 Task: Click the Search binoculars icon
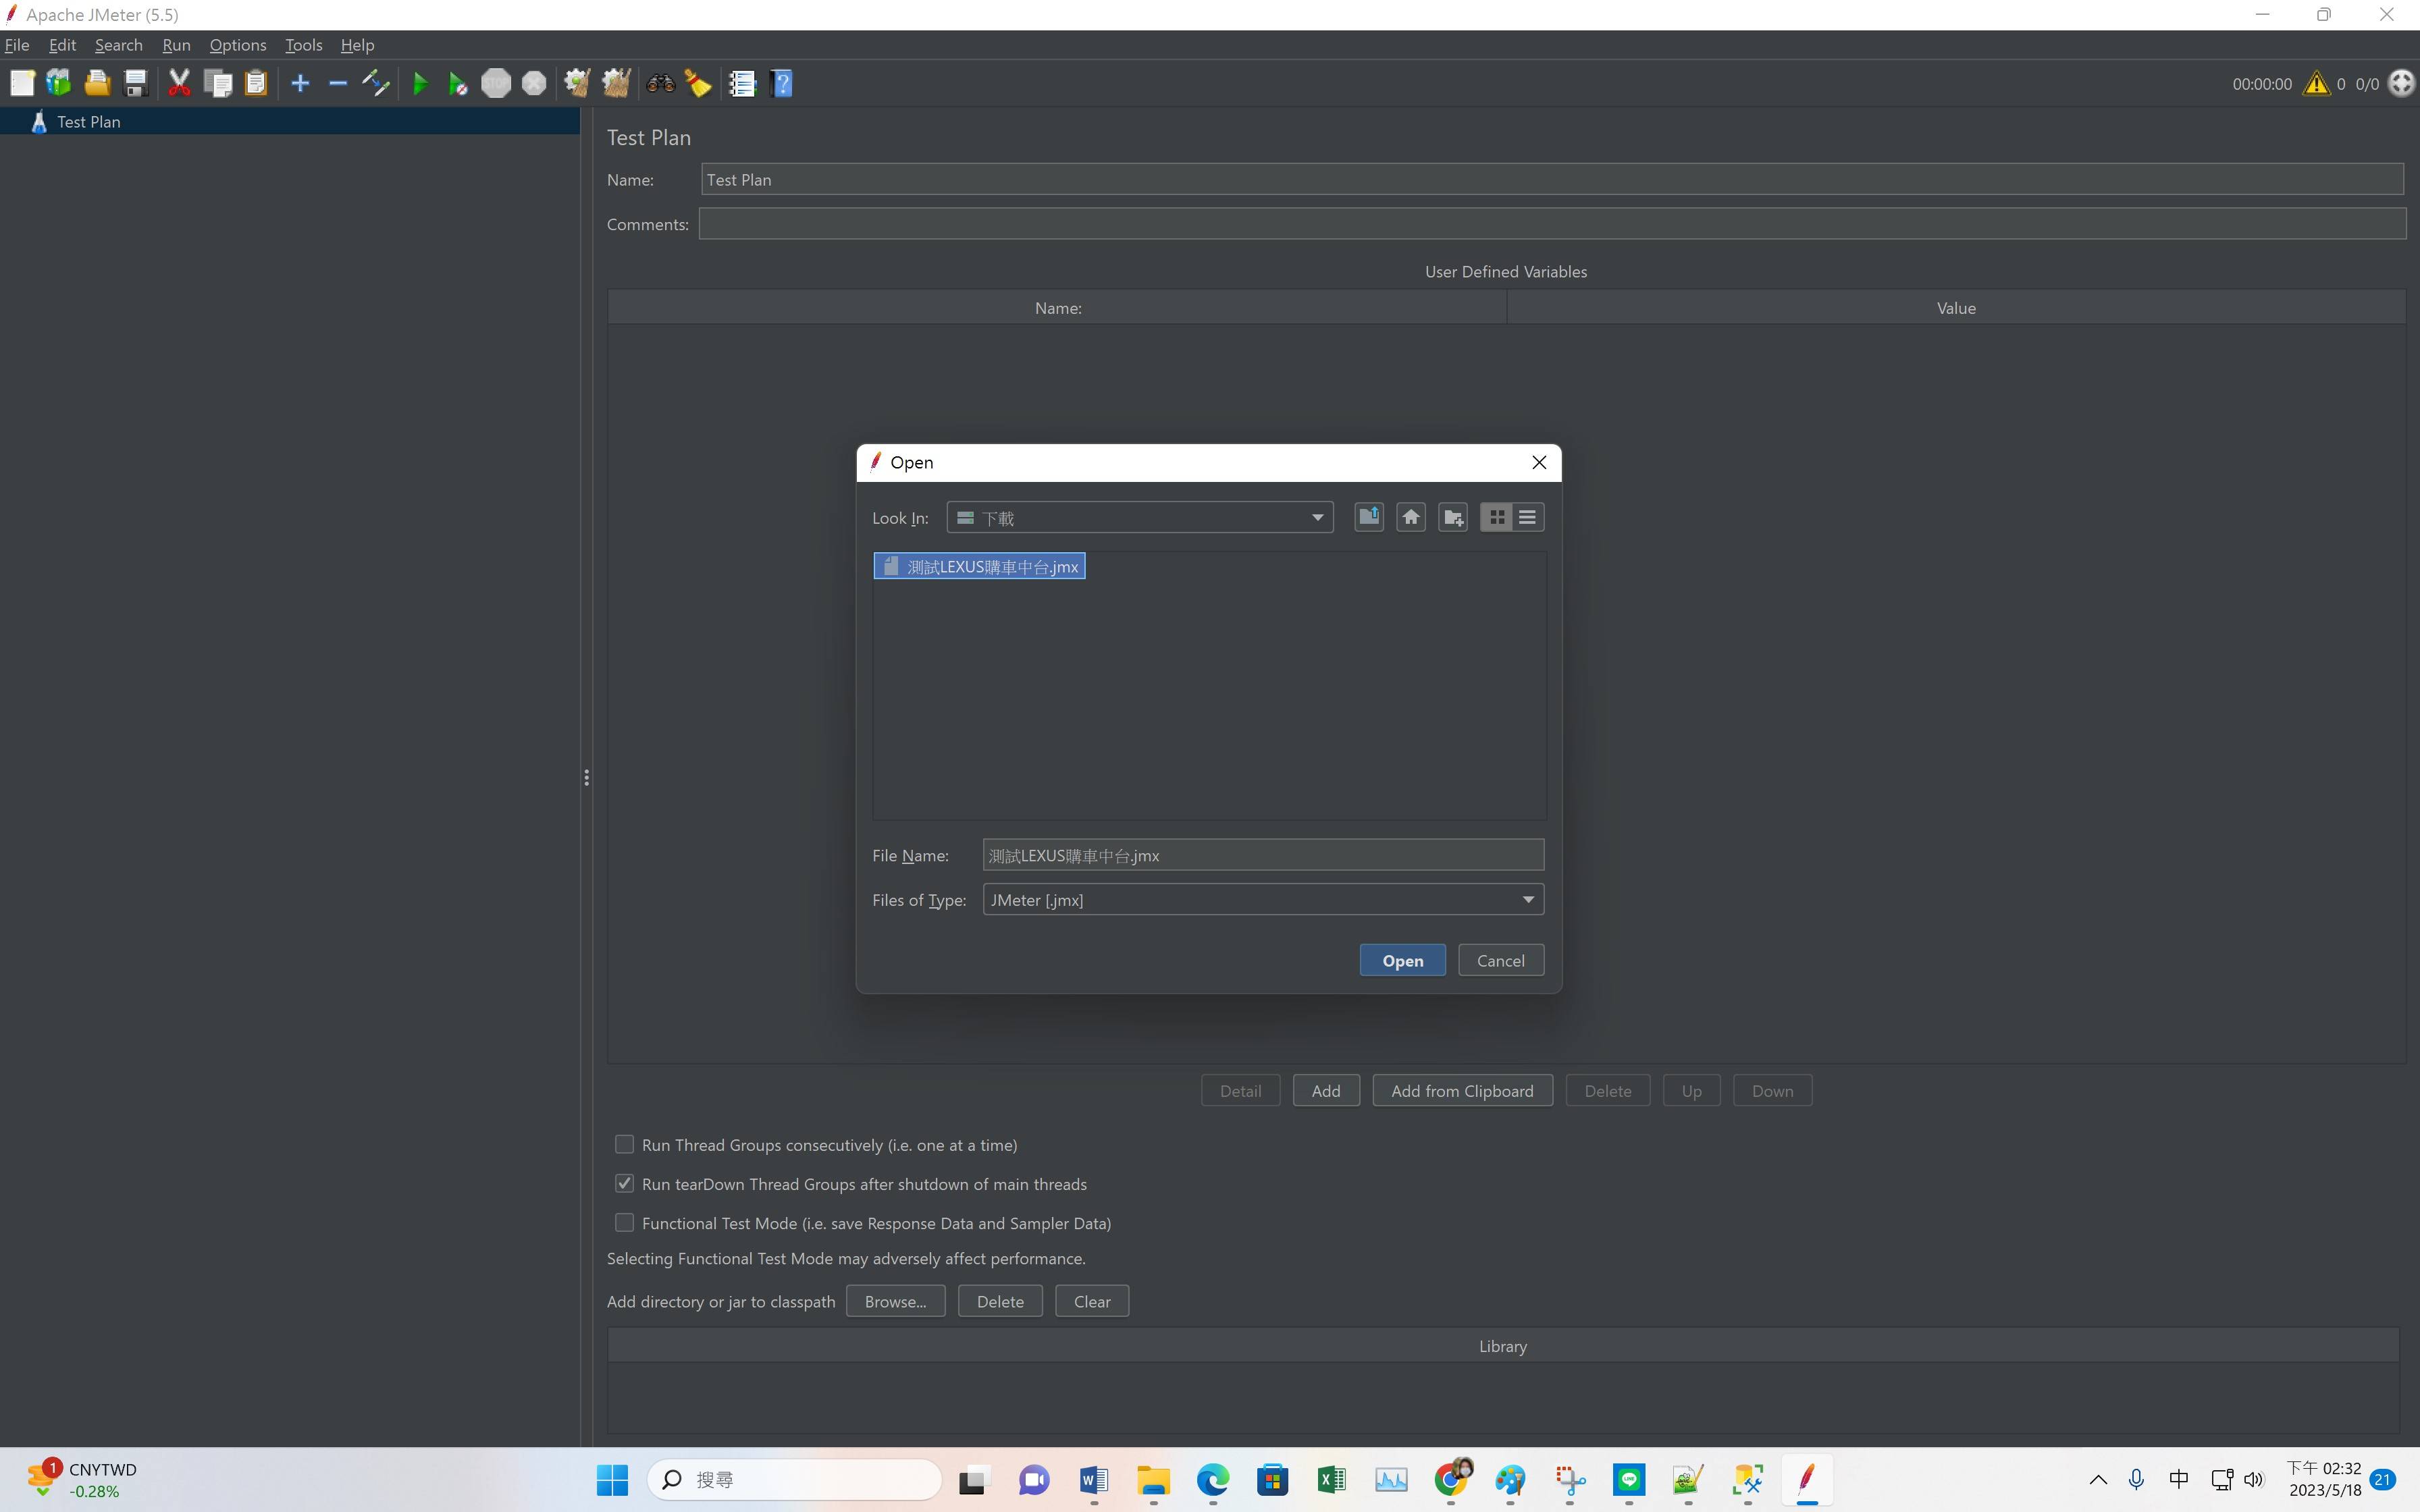coord(660,83)
